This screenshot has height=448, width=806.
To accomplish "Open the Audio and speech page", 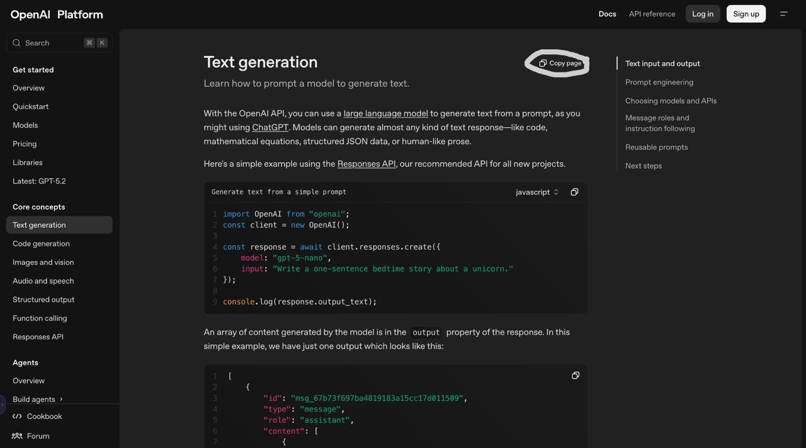I will [x=43, y=281].
